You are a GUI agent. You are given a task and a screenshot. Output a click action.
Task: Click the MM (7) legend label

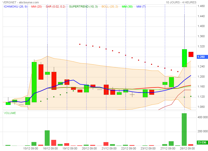tap(141, 7)
